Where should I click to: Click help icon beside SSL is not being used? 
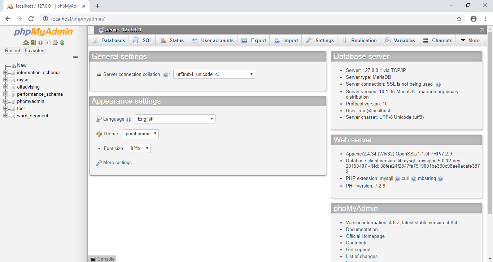pos(438,85)
